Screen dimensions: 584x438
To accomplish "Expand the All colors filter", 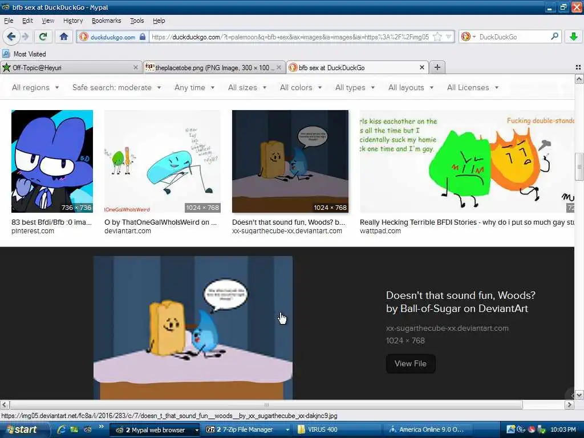I will pos(301,87).
